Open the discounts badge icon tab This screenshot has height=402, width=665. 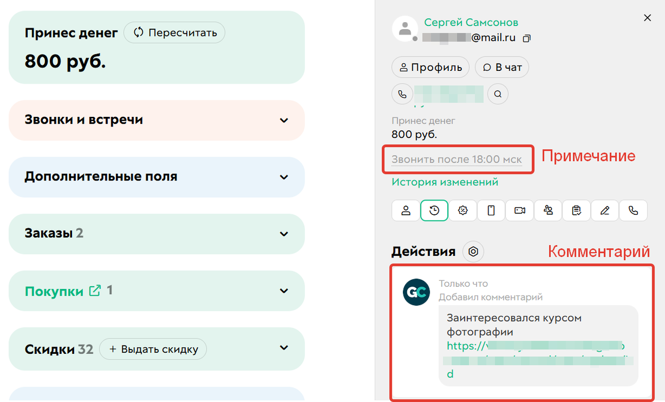463,210
